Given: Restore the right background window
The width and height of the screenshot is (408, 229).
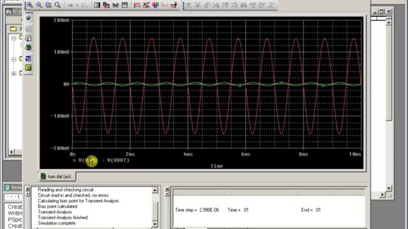Looking at the screenshot, I should [382, 11].
